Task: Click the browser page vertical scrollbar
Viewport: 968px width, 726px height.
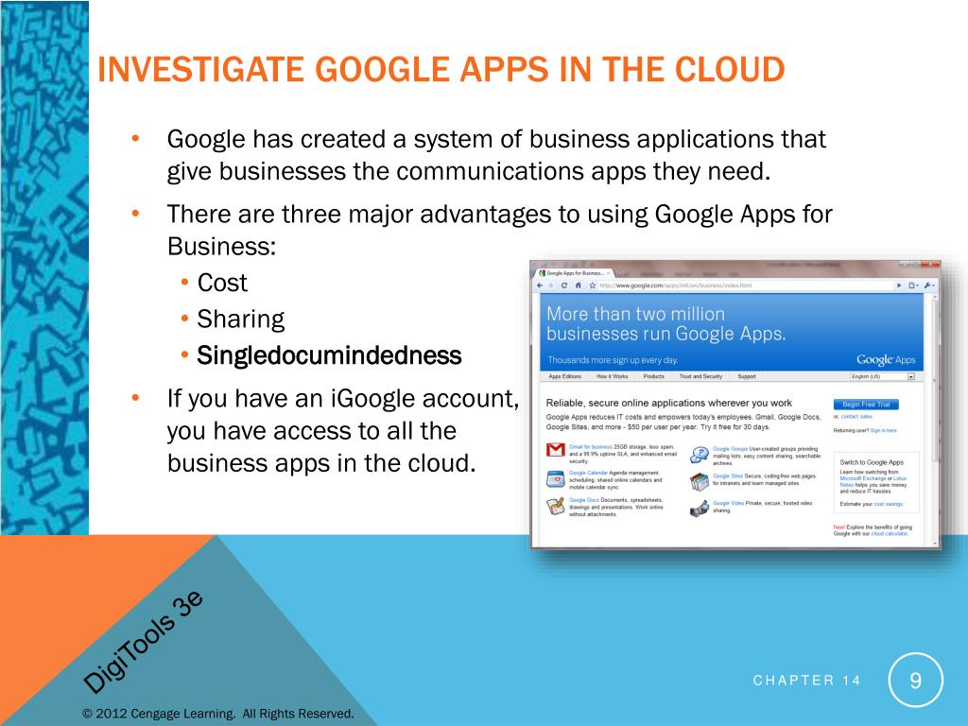Action: coord(933,420)
